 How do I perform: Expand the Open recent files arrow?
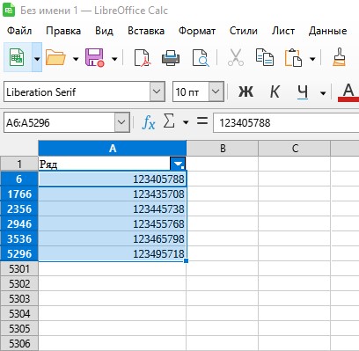point(76,59)
